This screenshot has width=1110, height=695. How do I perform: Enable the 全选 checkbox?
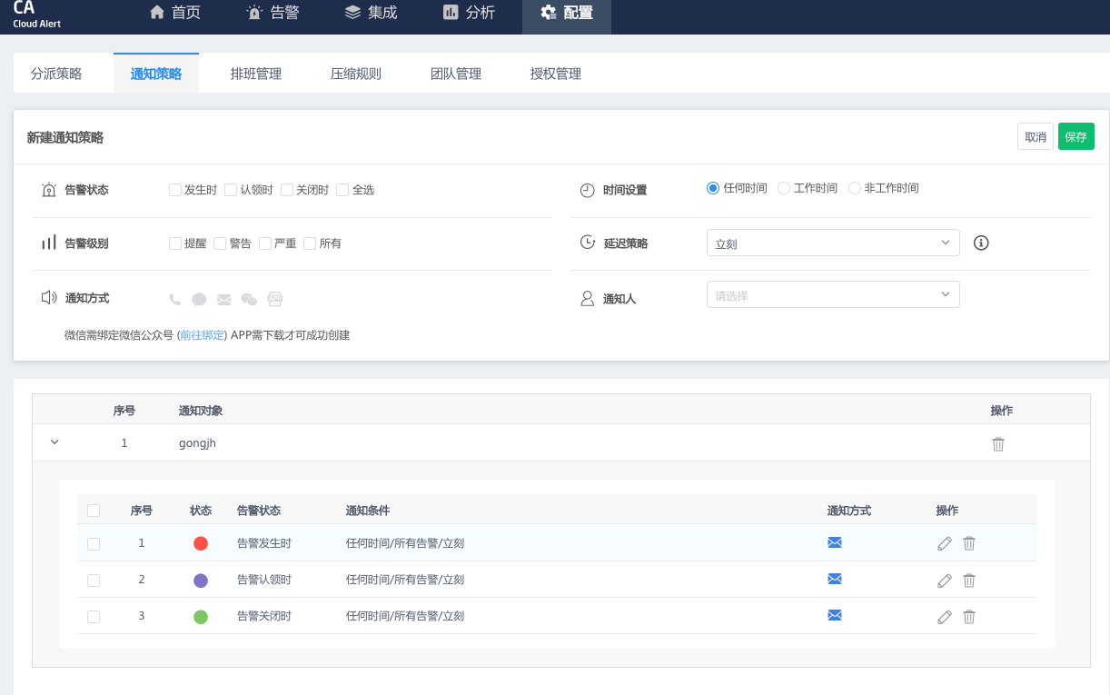342,189
